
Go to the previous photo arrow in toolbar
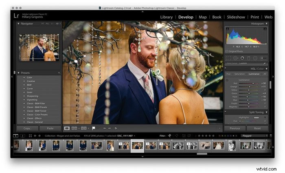tap(105, 128)
